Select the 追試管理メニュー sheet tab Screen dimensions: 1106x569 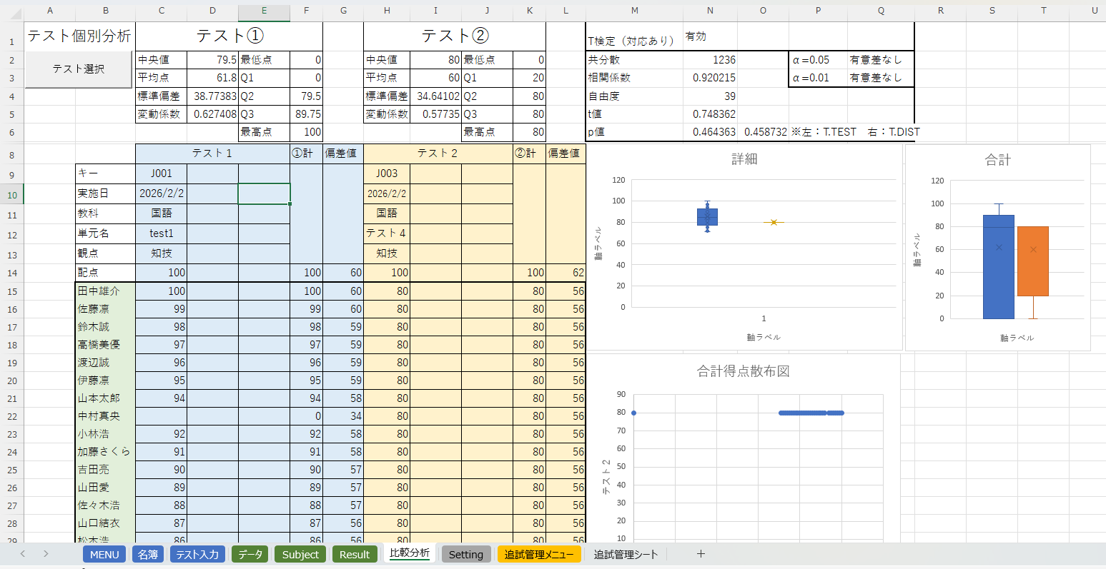point(539,554)
